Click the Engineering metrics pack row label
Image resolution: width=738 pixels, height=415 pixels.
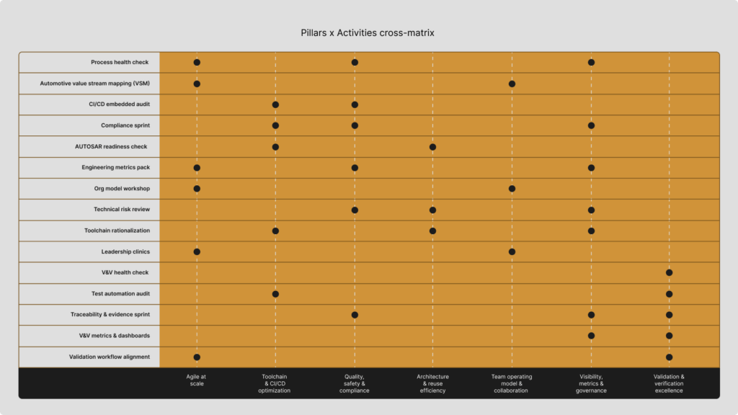pyautogui.click(x=116, y=167)
